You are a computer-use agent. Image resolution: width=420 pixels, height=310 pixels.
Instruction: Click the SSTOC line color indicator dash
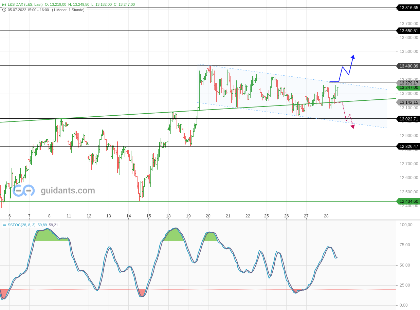coord(4,225)
